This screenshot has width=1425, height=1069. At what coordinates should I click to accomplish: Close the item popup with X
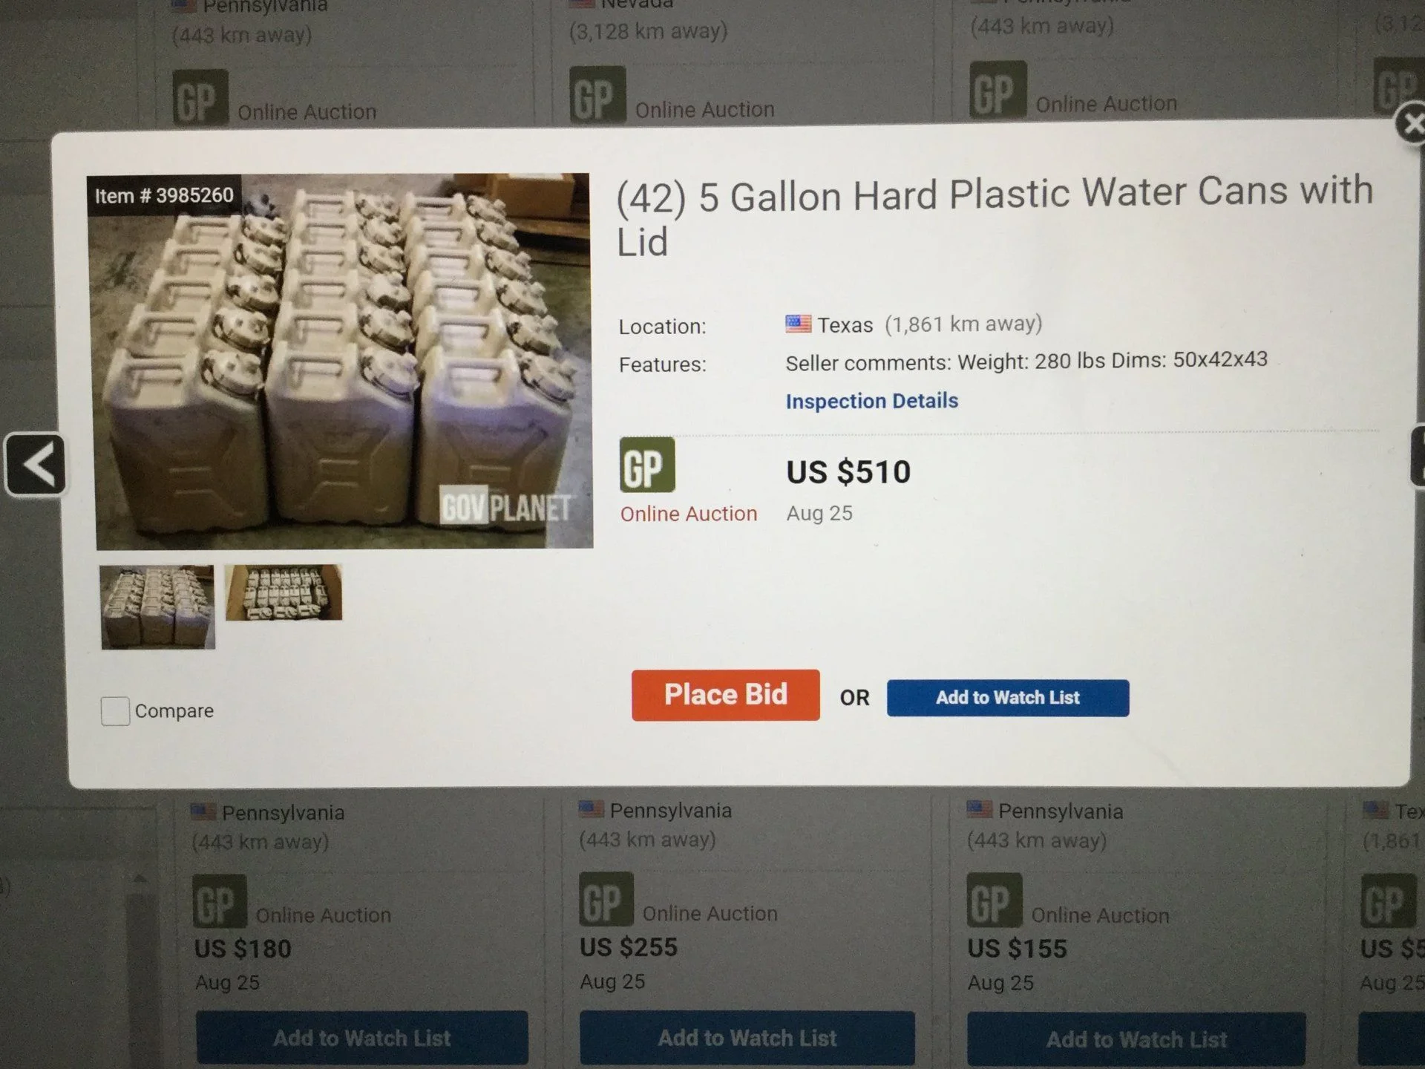click(1410, 125)
